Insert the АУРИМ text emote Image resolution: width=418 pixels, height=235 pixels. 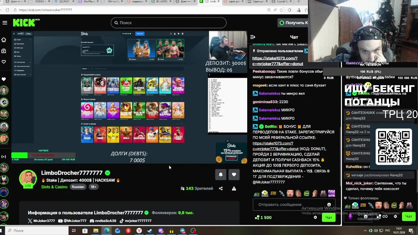tap(273, 193)
